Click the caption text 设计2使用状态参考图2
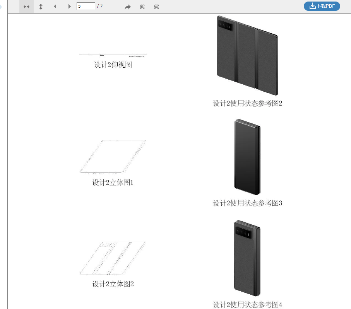The height and width of the screenshot is (309, 351). coord(247,103)
